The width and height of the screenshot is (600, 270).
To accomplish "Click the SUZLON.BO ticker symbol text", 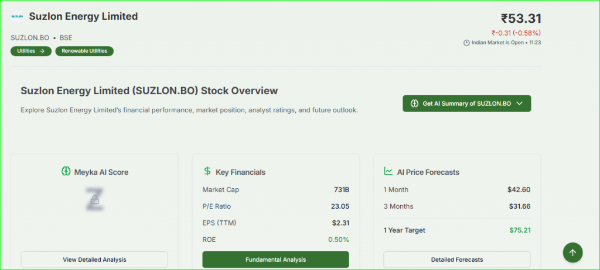I will point(29,37).
